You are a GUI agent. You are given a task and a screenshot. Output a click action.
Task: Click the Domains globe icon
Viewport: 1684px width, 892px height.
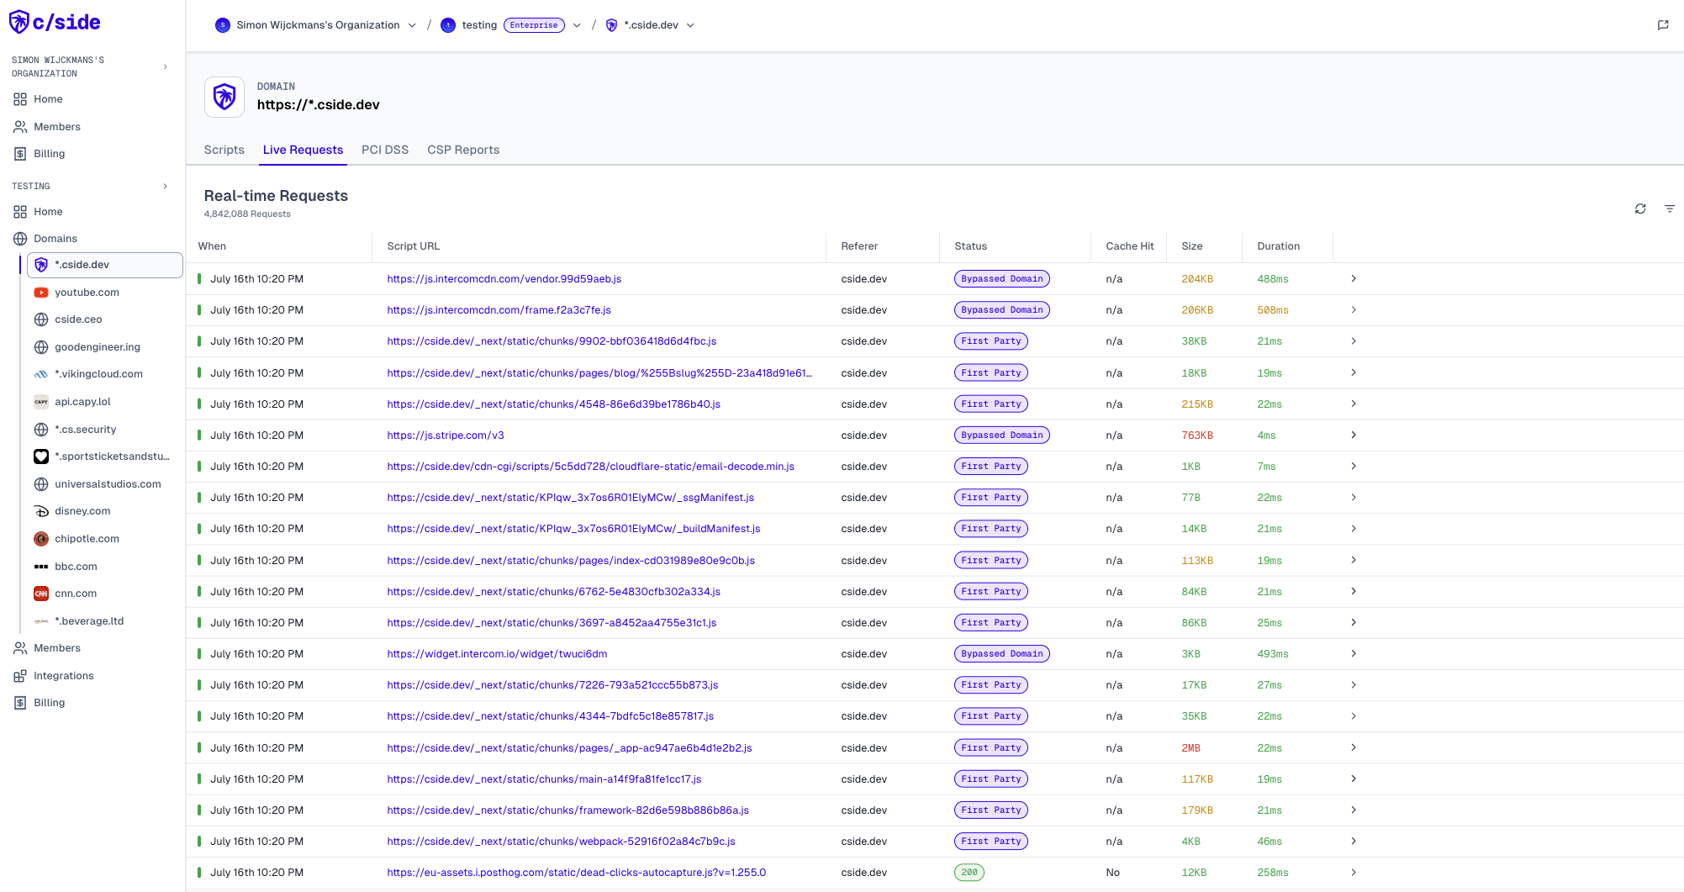pyautogui.click(x=20, y=239)
